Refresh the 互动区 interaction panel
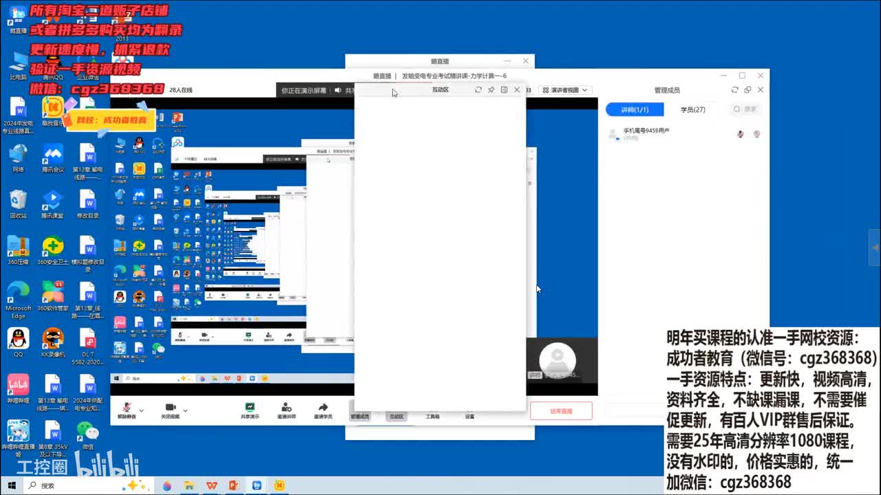 [478, 90]
